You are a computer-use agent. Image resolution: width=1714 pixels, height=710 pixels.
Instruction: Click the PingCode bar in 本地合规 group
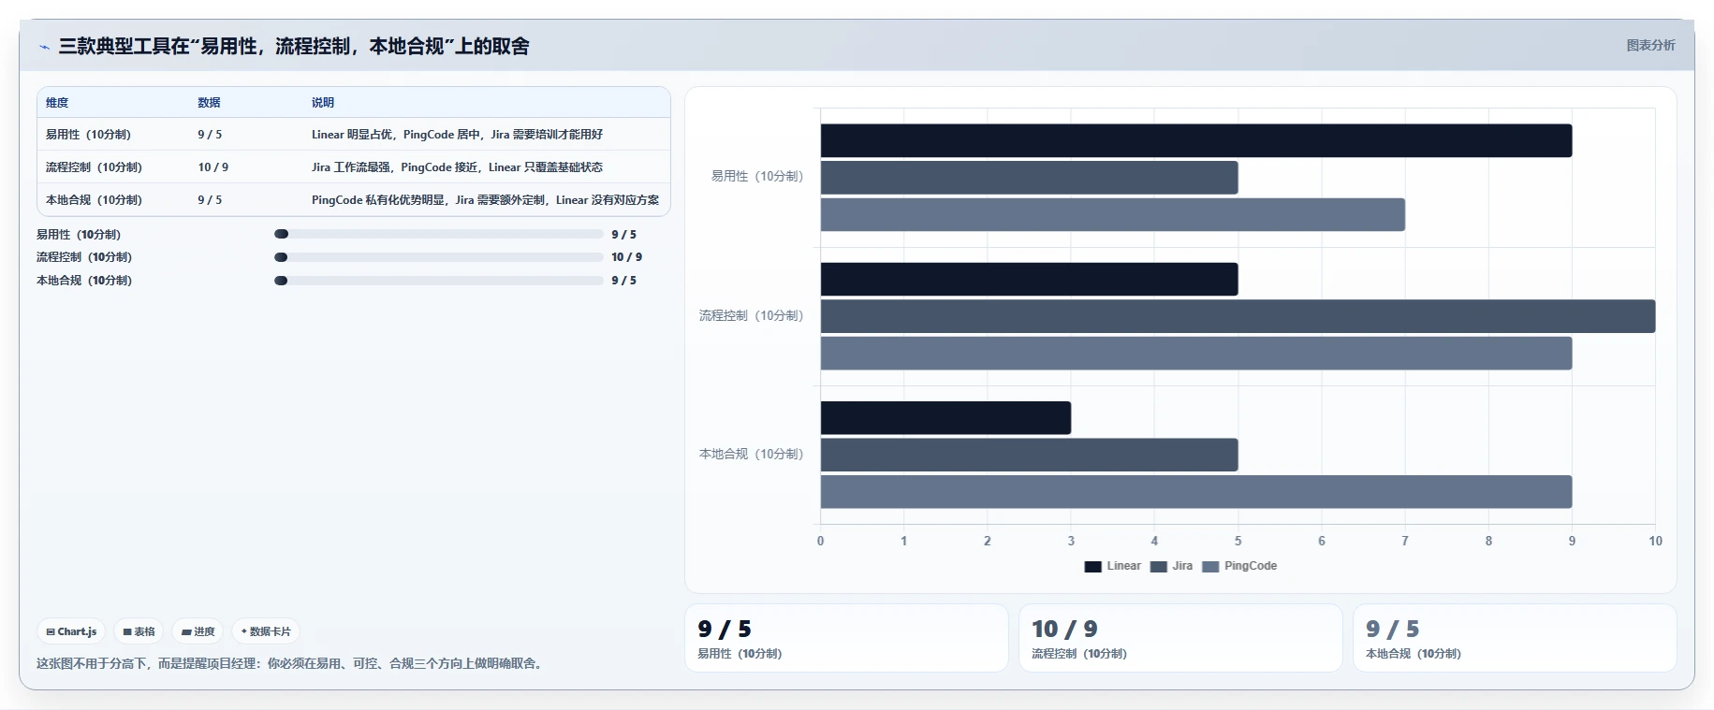[x=1196, y=492]
